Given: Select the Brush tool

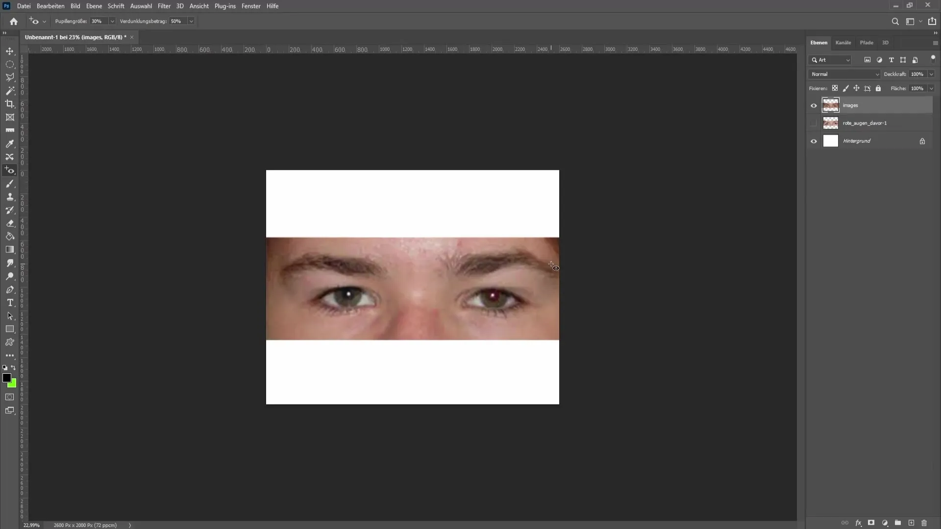Looking at the screenshot, I should click(x=10, y=183).
